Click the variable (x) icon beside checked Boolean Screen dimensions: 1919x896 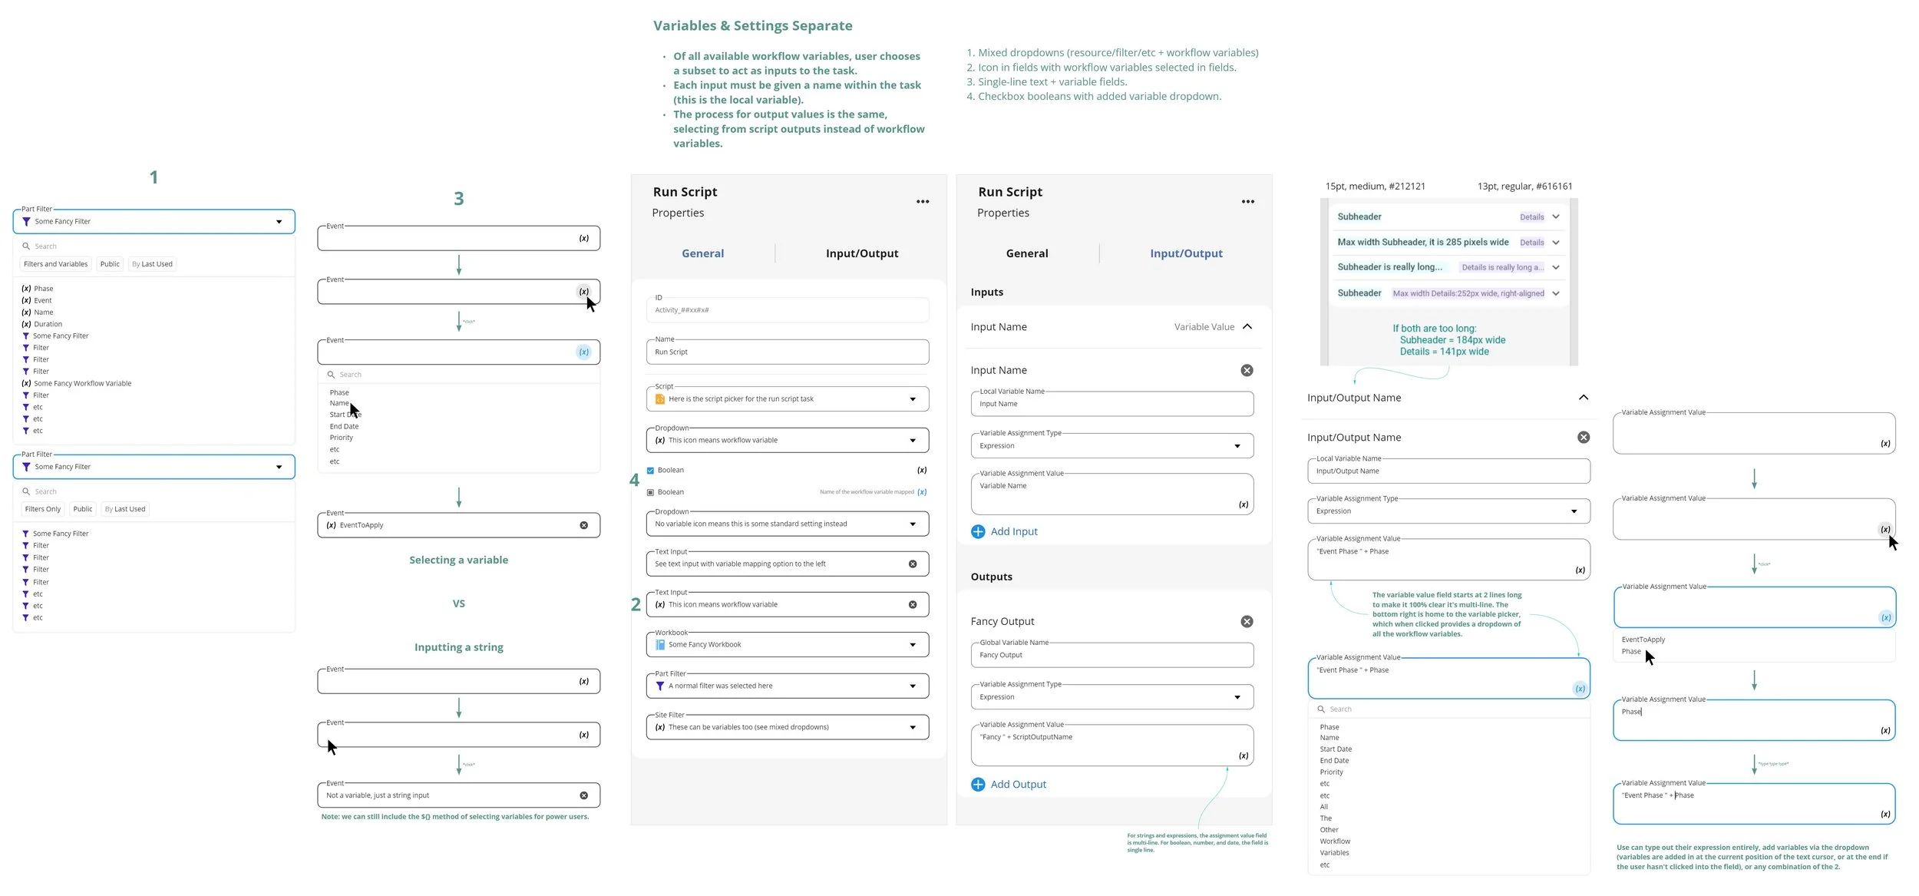921,470
